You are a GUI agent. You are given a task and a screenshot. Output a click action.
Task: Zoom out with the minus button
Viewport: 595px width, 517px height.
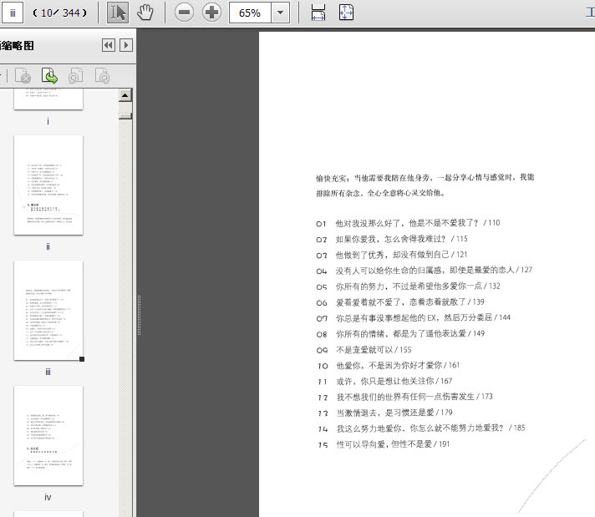(x=184, y=13)
